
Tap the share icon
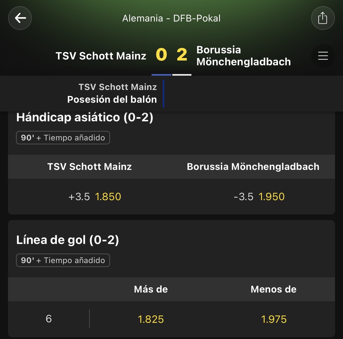[323, 18]
